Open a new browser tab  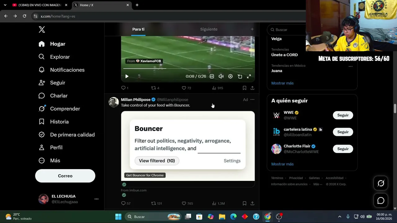point(137,5)
